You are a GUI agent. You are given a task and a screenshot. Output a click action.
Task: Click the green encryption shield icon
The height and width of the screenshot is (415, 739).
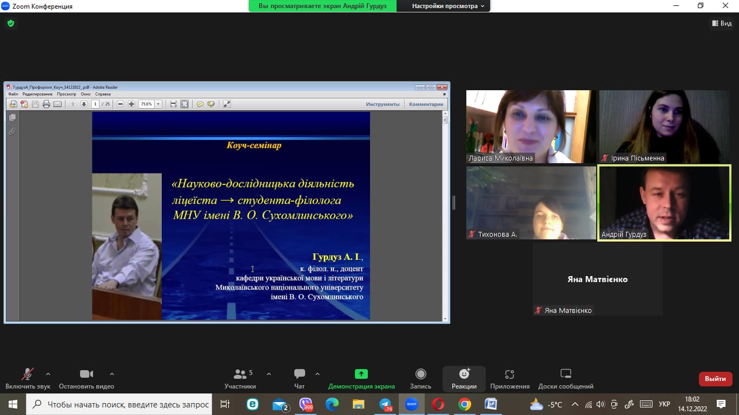tap(10, 23)
